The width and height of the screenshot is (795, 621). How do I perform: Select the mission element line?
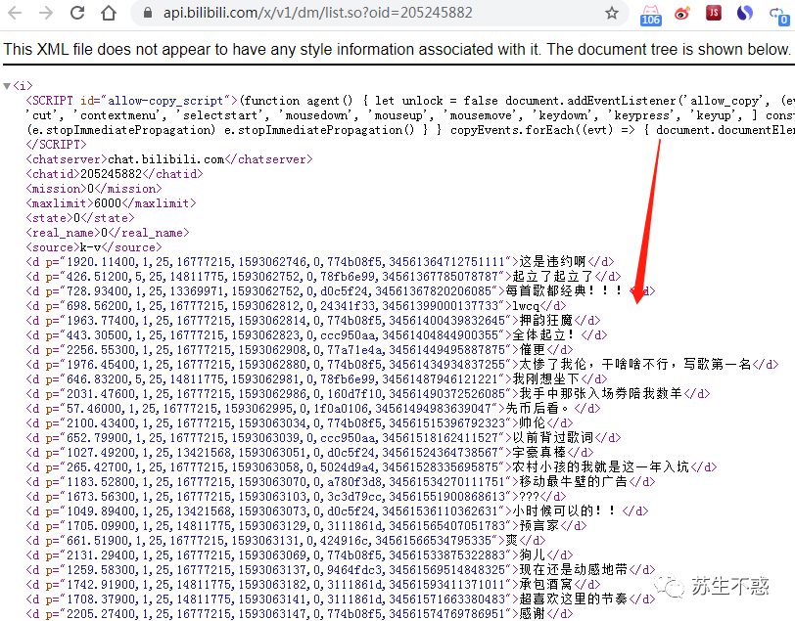pos(94,189)
